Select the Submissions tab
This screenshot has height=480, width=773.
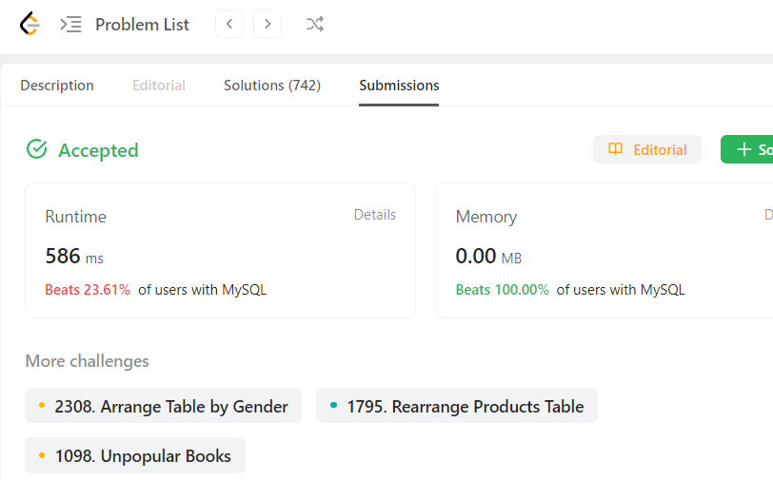pyautogui.click(x=399, y=86)
